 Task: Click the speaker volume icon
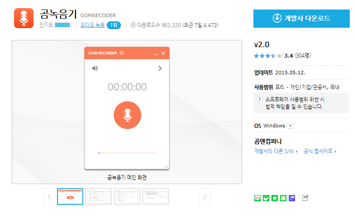(95, 68)
